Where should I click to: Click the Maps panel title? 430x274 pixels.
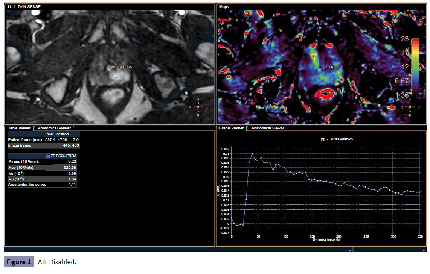(x=224, y=6)
